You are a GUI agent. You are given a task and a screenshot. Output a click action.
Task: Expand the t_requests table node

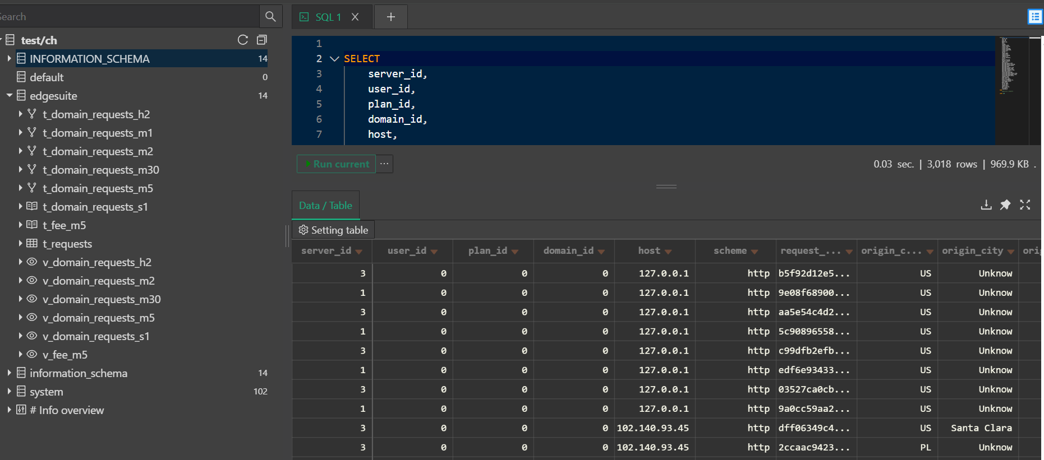[21, 244]
